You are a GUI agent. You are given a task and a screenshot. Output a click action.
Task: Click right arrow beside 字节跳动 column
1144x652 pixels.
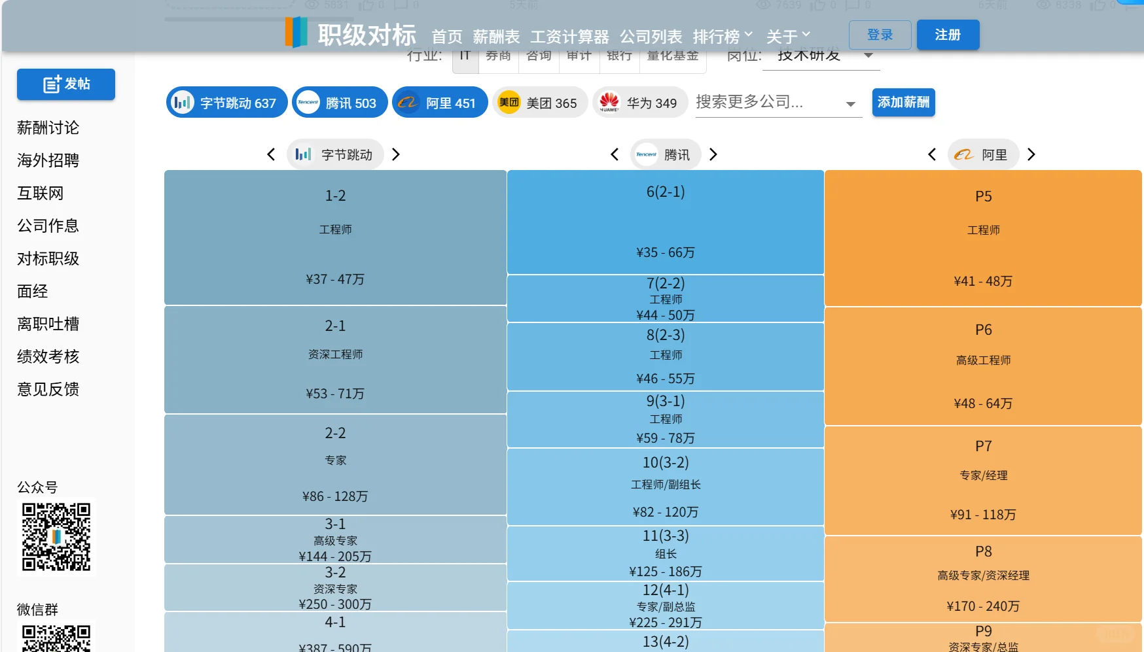tap(395, 154)
